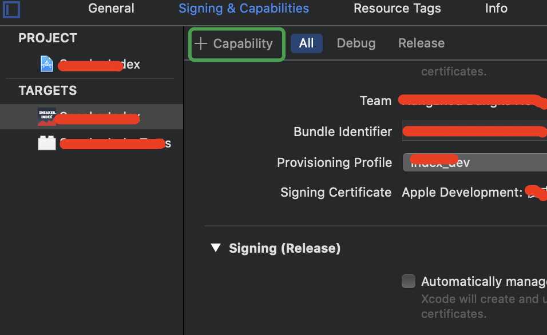
Task: Enable Automatically manage signing checkbox
Action: pyautogui.click(x=408, y=281)
